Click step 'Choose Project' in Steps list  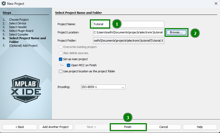click(19, 20)
